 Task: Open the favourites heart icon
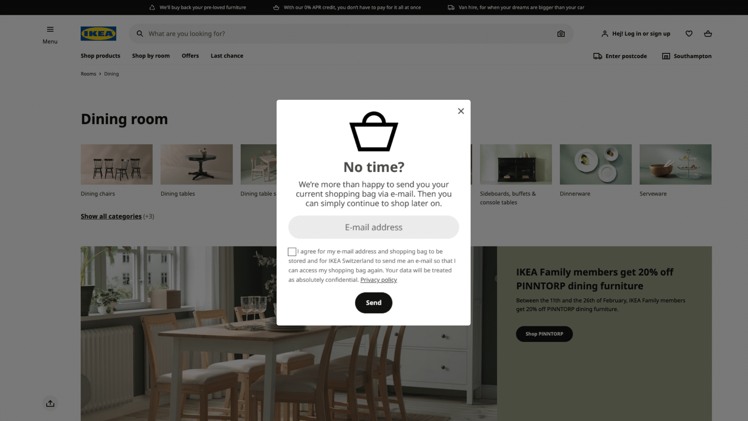click(689, 34)
